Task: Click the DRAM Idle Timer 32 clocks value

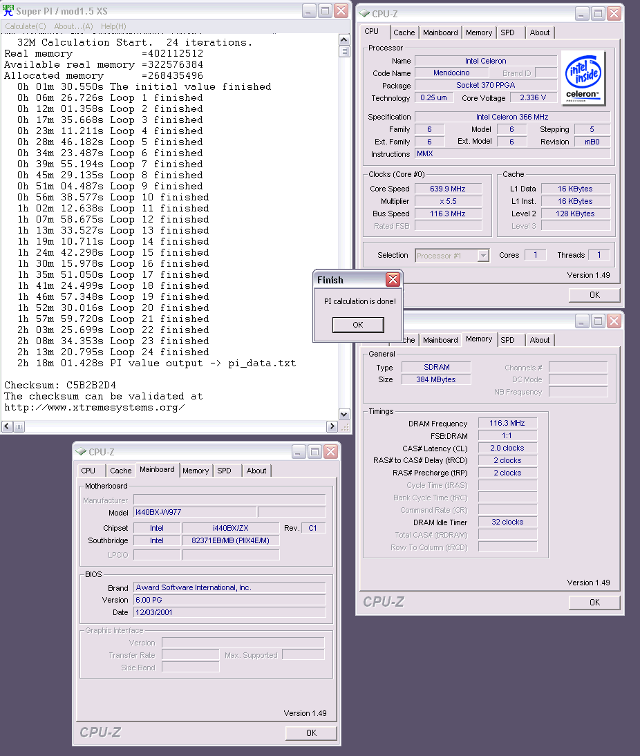Action: [507, 522]
